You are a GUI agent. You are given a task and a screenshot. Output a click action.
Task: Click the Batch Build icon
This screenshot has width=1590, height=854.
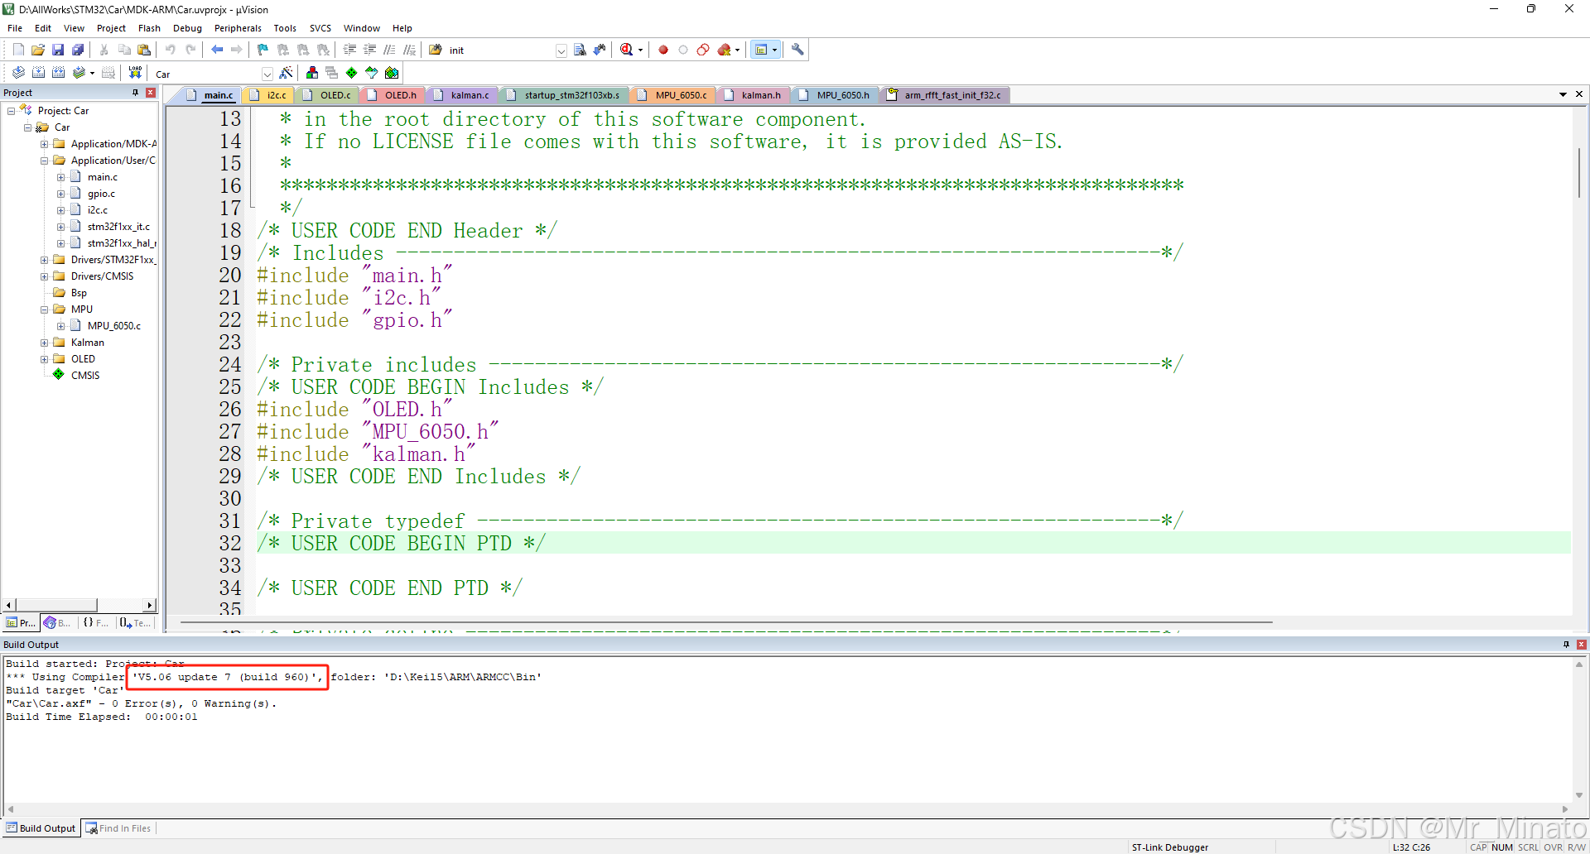click(79, 73)
